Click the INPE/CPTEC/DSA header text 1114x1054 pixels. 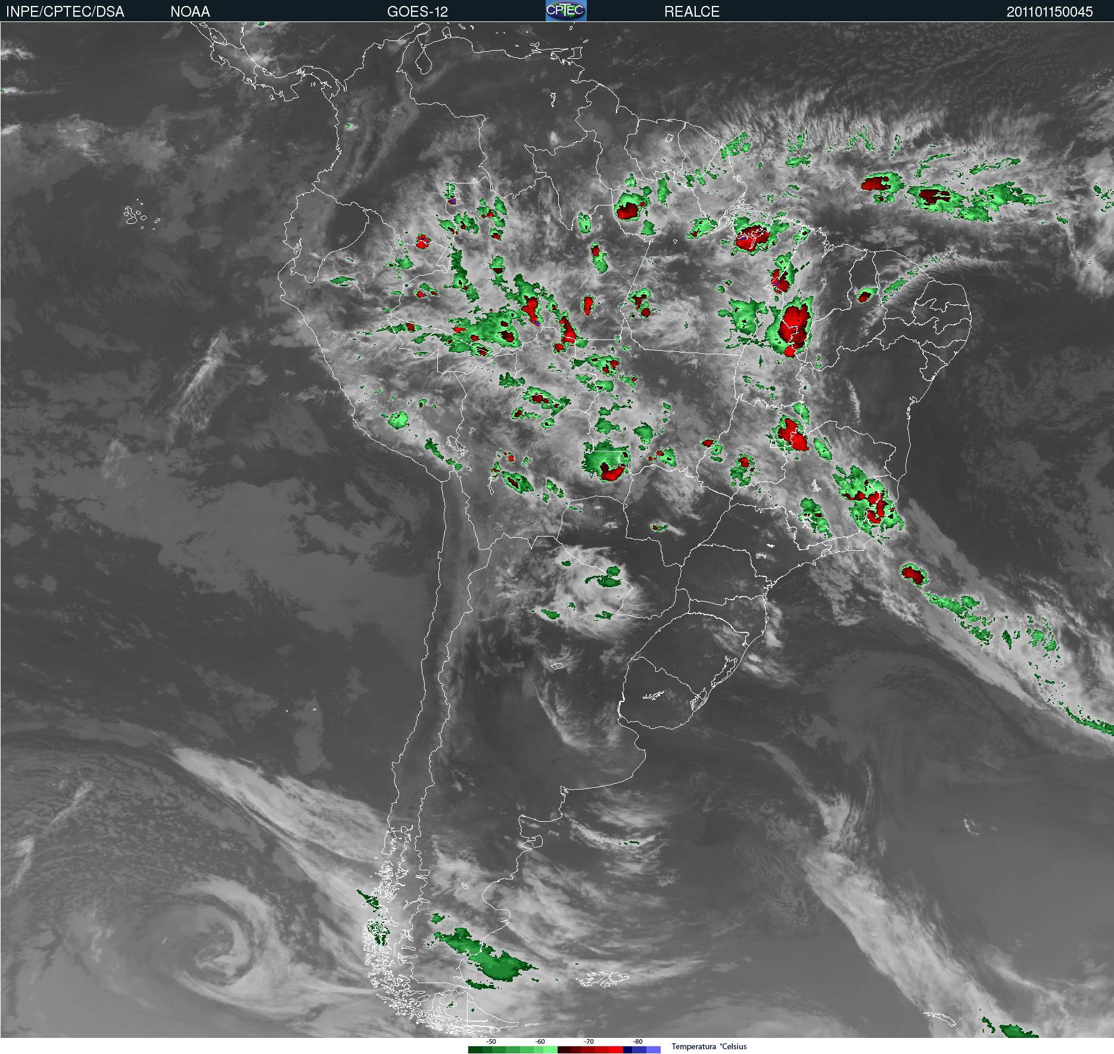(x=65, y=11)
